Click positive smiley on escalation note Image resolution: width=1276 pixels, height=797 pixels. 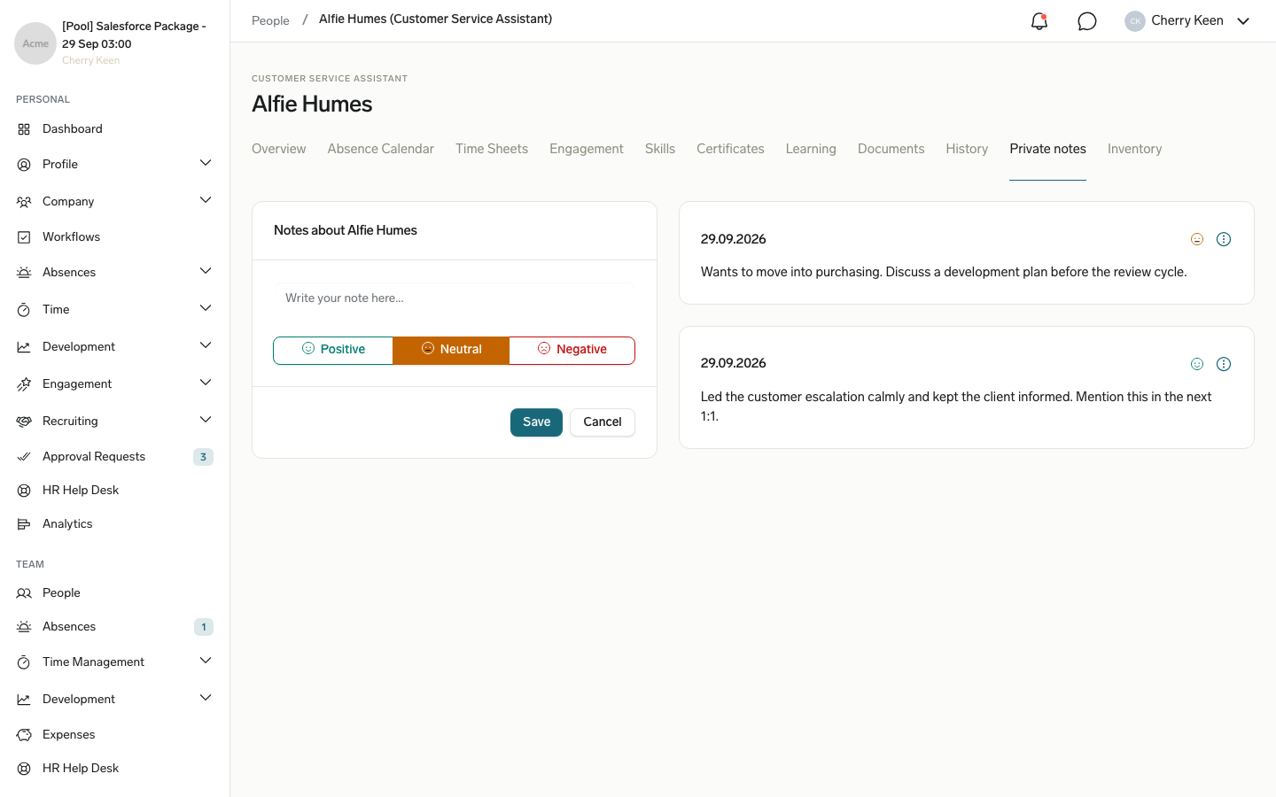(x=1197, y=364)
